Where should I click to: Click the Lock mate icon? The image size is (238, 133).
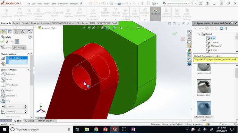coord(3,101)
